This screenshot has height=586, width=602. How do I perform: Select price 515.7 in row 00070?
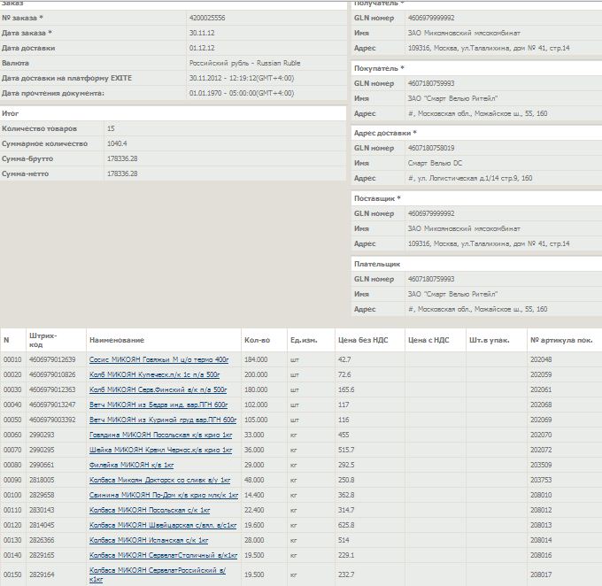point(346,450)
